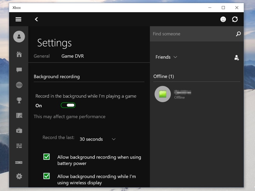Click the Find someone search field
The height and width of the screenshot is (191, 255).
click(192, 34)
